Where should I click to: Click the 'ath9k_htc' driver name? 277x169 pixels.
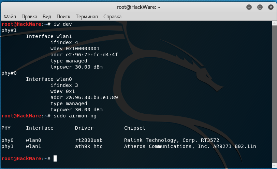coord(89,146)
